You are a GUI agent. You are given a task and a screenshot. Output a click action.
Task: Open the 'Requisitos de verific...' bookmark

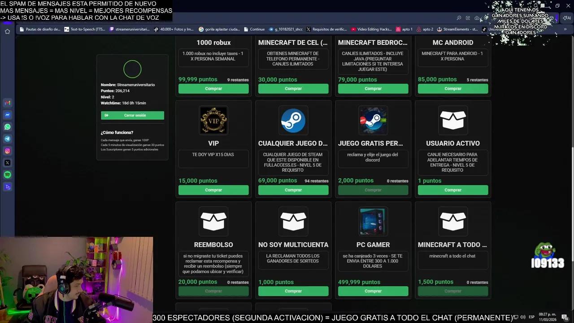(326, 29)
